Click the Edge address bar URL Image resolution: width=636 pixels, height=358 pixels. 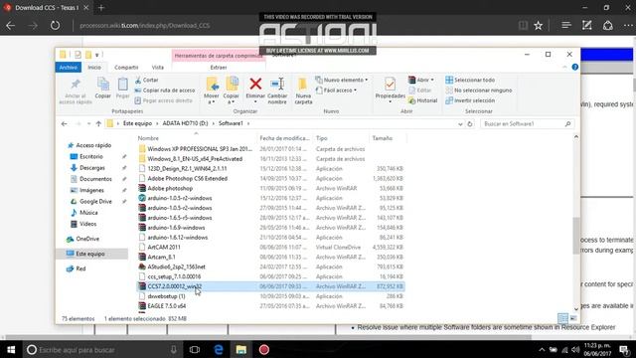[x=145, y=26]
